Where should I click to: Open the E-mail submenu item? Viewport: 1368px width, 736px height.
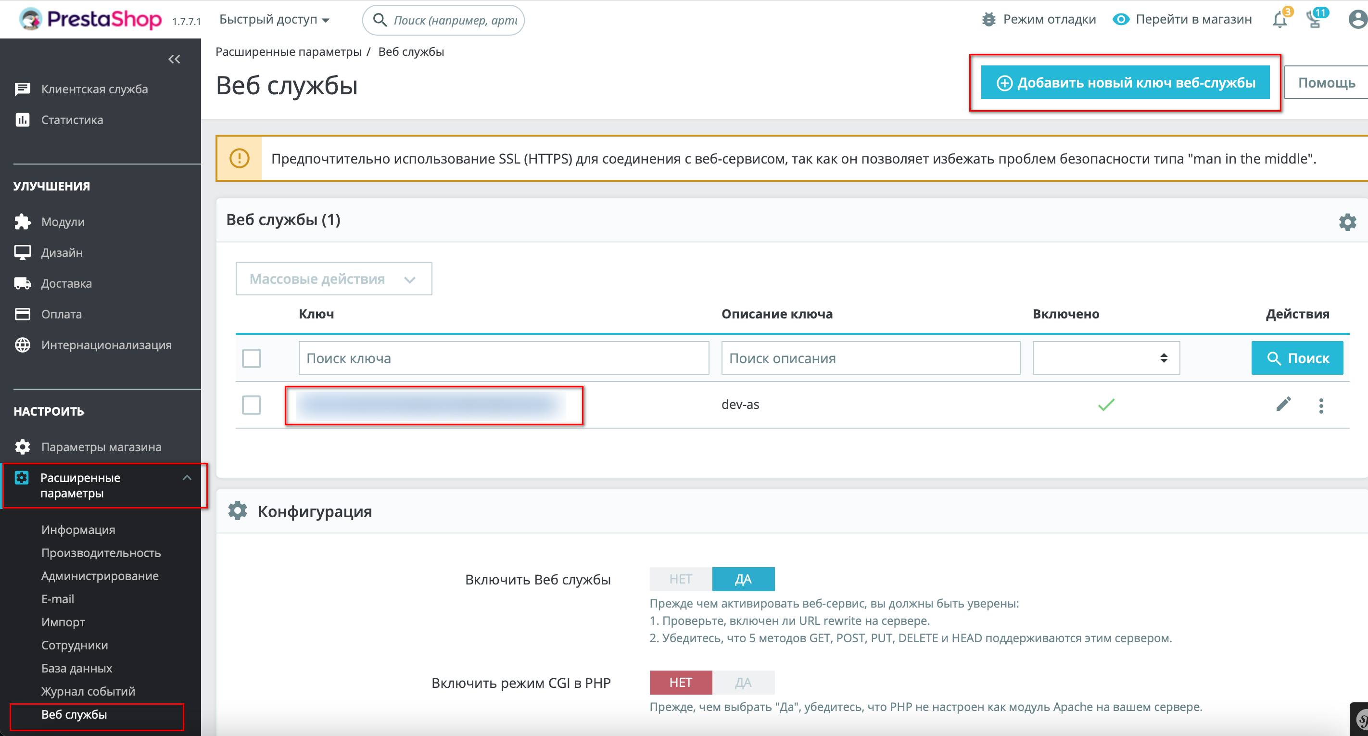(x=57, y=598)
